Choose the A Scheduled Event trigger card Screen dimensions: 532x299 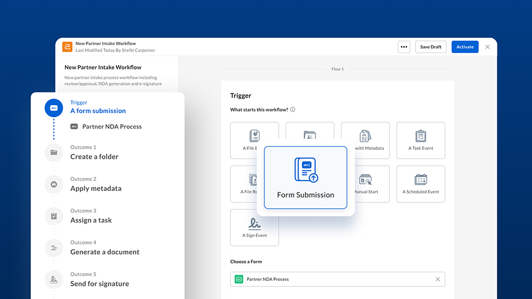[x=421, y=184]
